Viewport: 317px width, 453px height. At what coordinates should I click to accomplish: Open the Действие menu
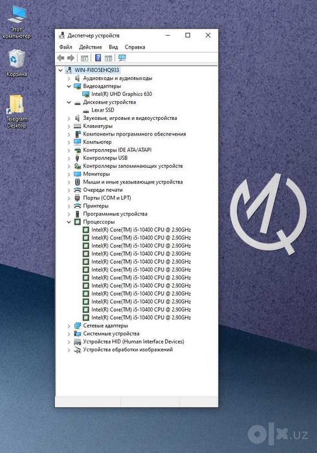point(91,47)
